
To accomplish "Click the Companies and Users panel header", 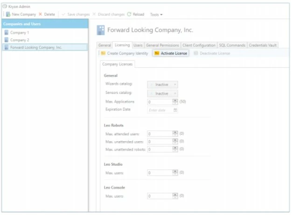I will point(45,24).
